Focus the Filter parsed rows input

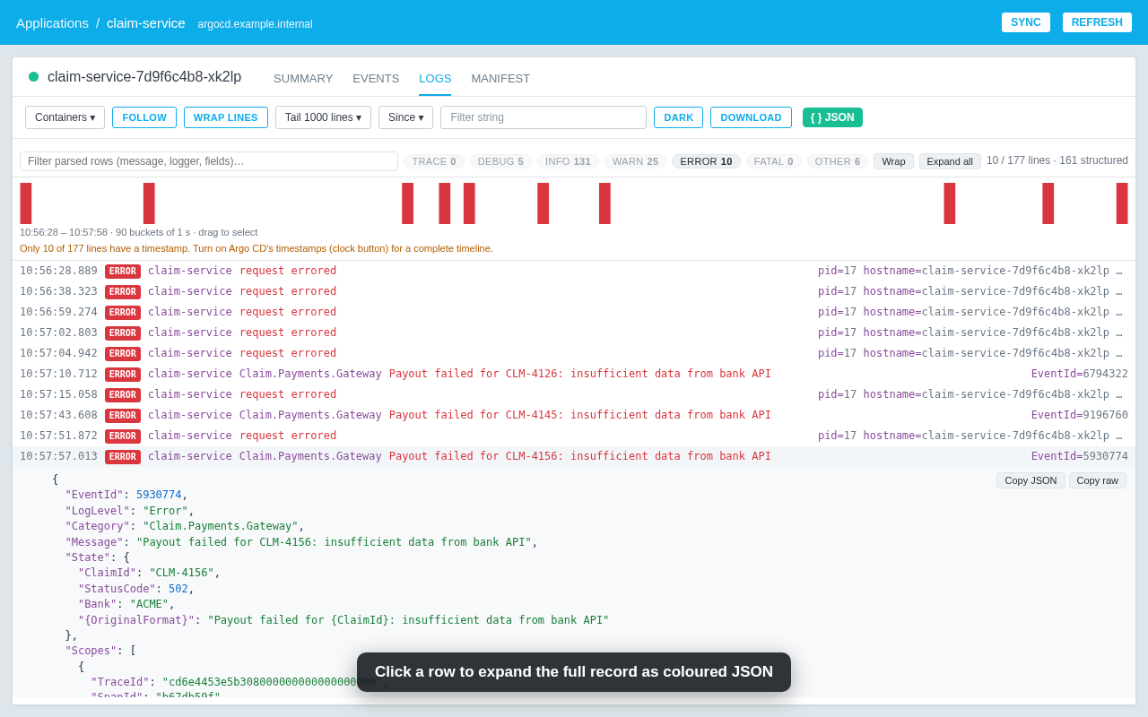coord(209,161)
